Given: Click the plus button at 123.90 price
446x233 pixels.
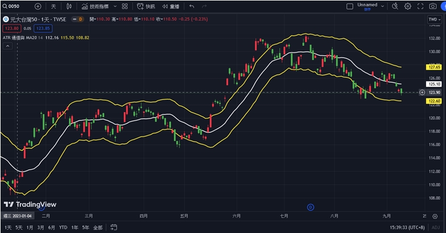Looking at the screenshot, I should pos(422,92).
